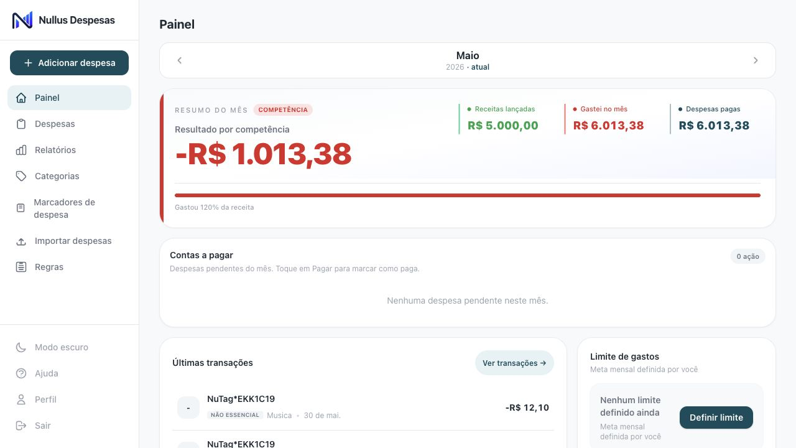Click the bar chart icon beside Relatórios
Screen dimensions: 796x448
21,150
